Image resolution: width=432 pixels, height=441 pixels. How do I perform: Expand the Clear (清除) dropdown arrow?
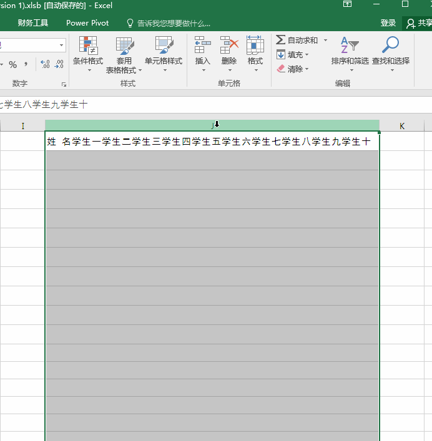(307, 69)
